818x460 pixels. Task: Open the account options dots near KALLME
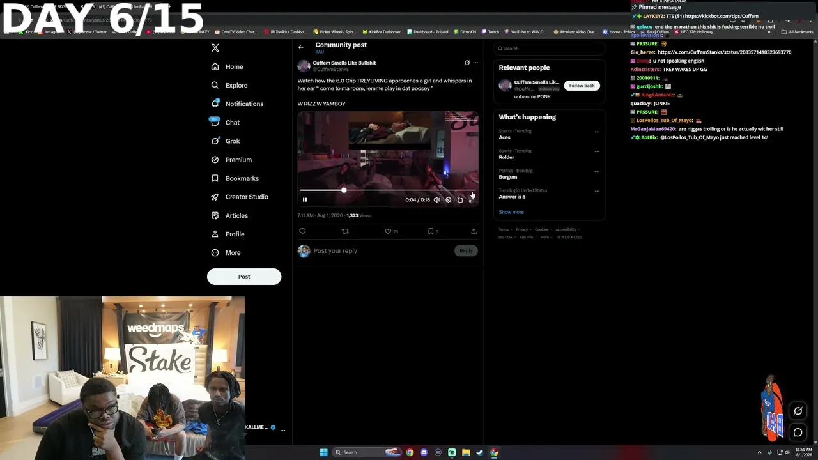click(282, 430)
